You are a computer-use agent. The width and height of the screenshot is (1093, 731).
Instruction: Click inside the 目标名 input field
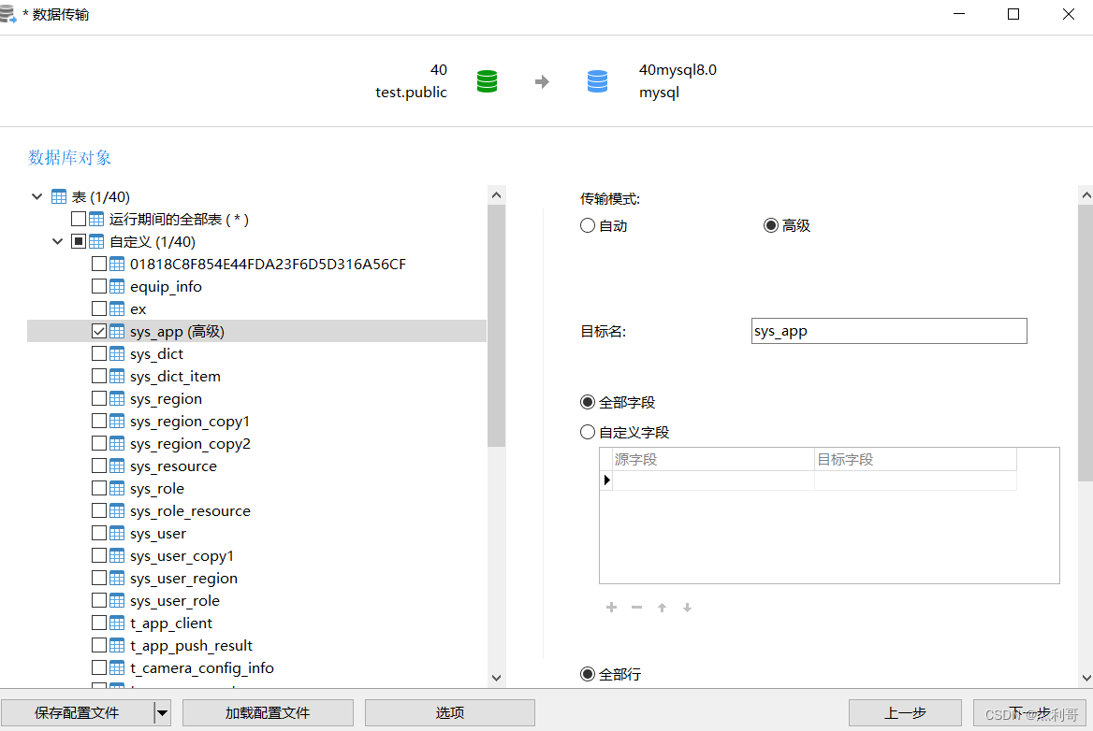(x=888, y=330)
